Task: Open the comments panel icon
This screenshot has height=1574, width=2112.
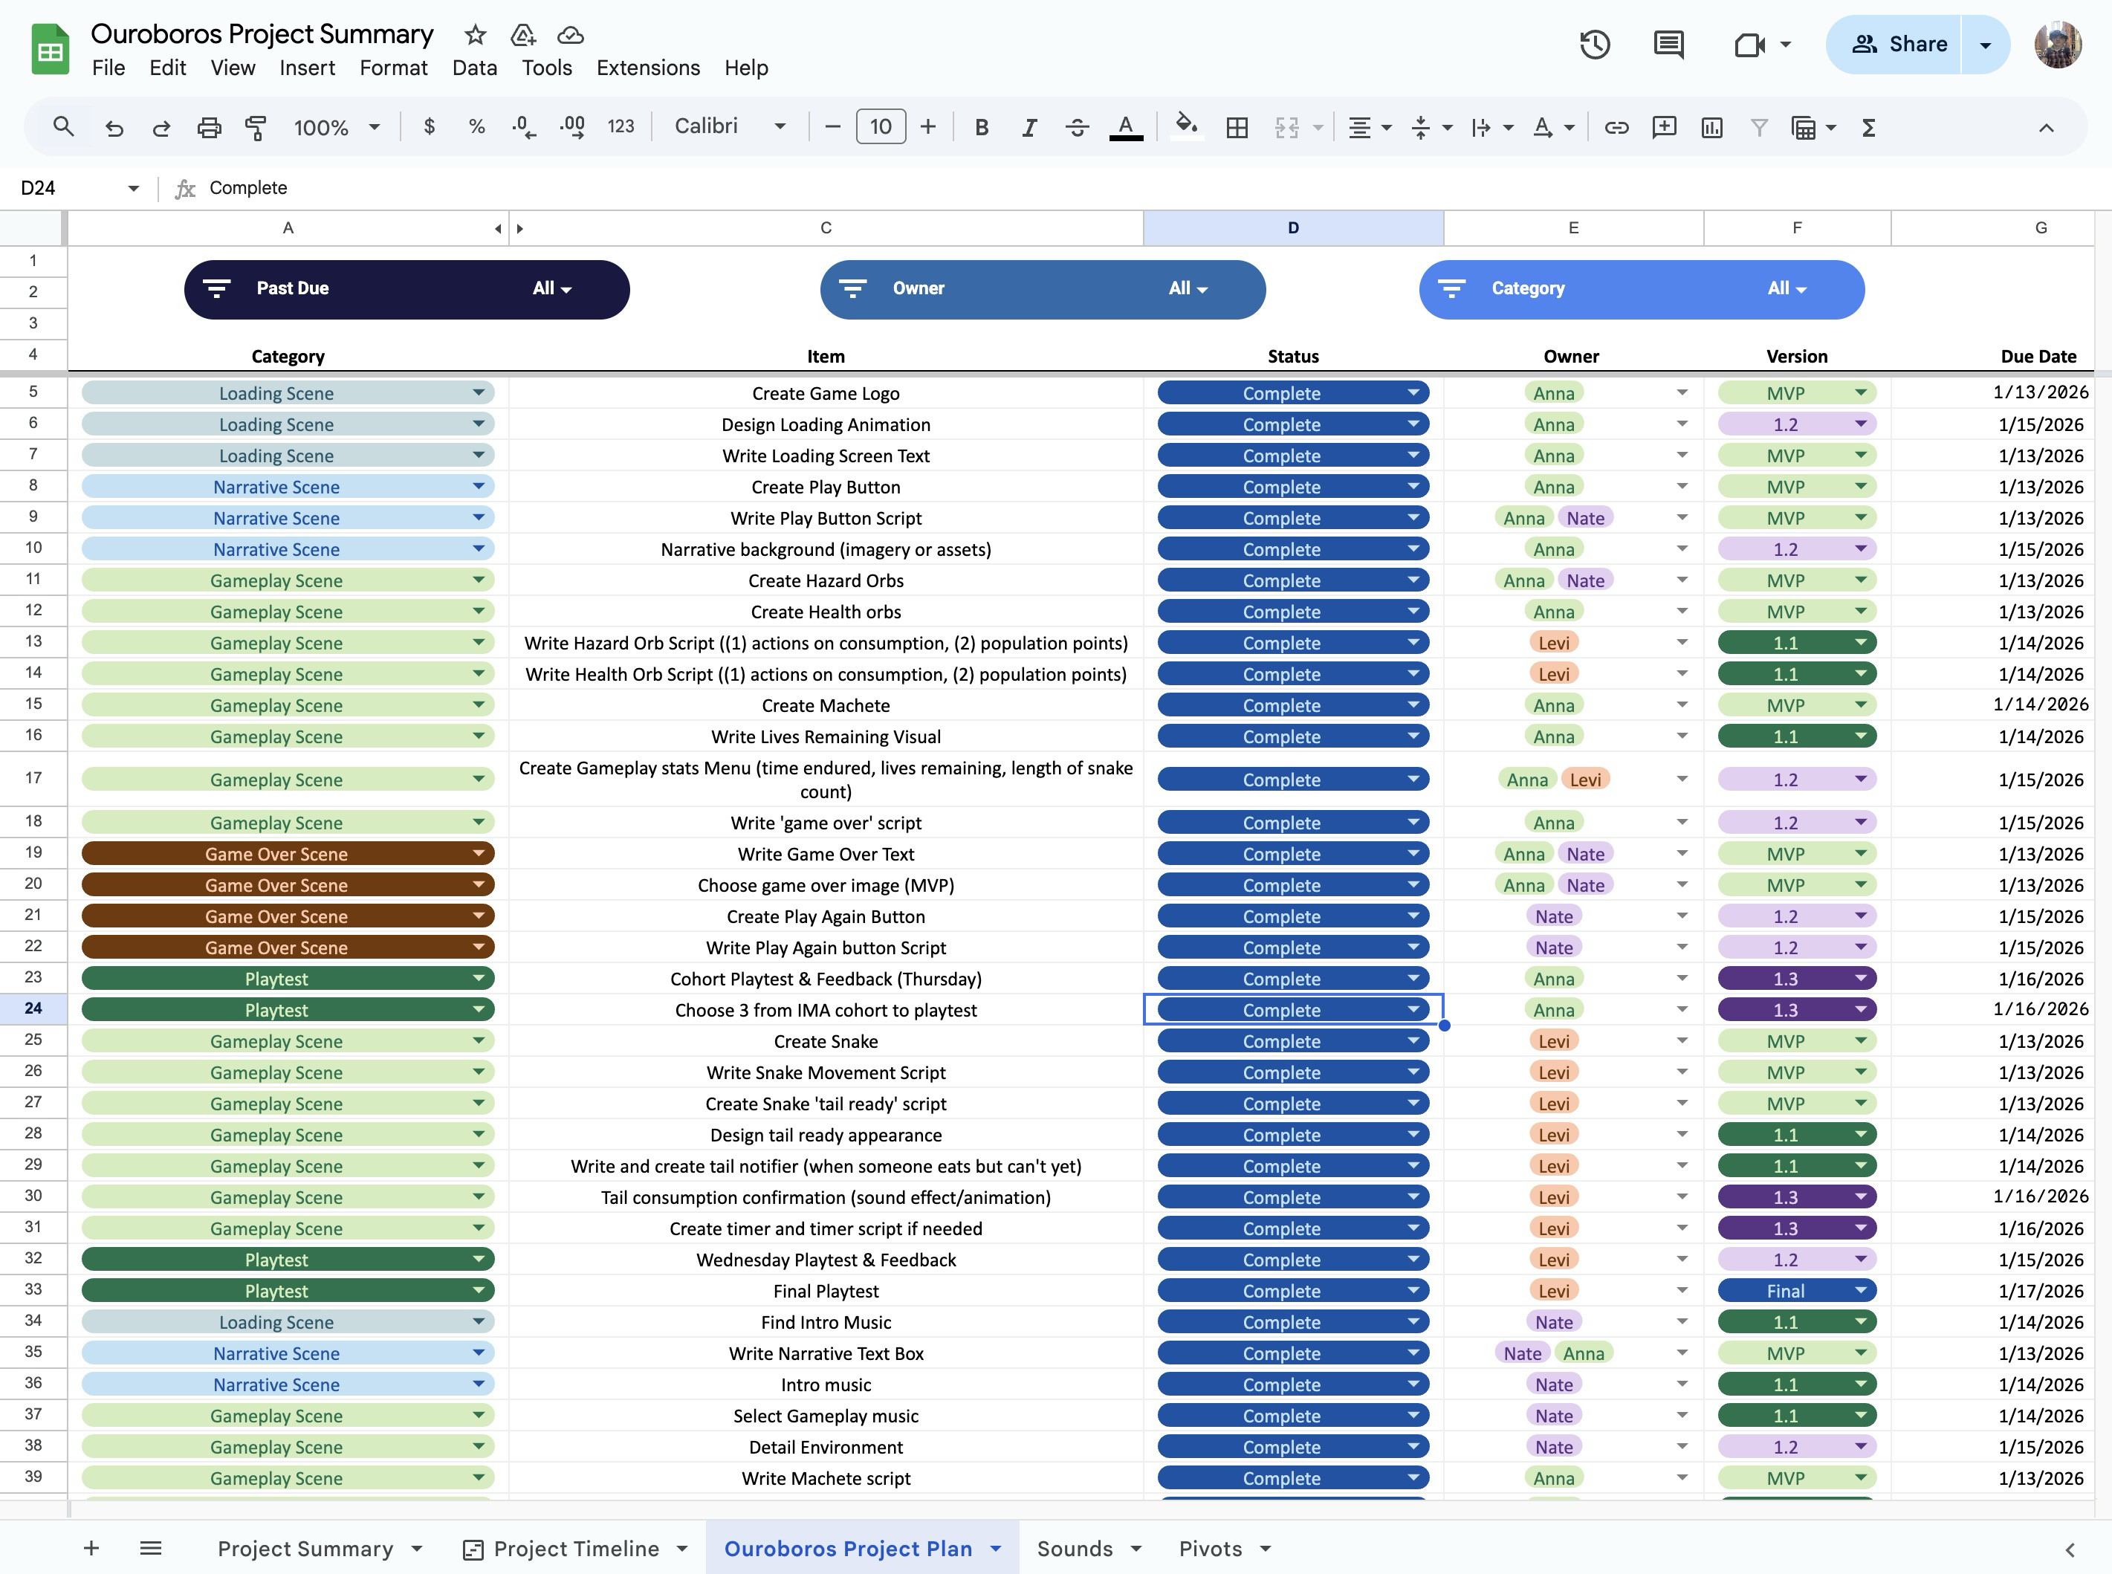Action: pyautogui.click(x=1668, y=45)
